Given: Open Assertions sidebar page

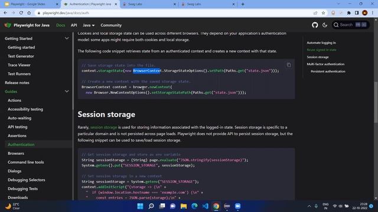Looking at the screenshot, I should coord(17,135).
